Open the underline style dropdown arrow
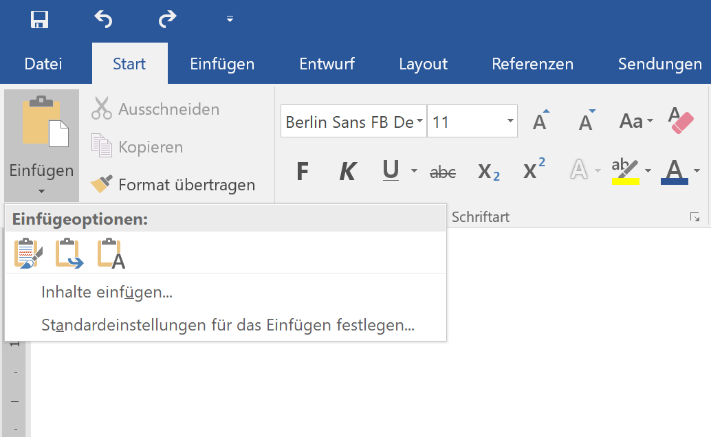 (x=414, y=171)
